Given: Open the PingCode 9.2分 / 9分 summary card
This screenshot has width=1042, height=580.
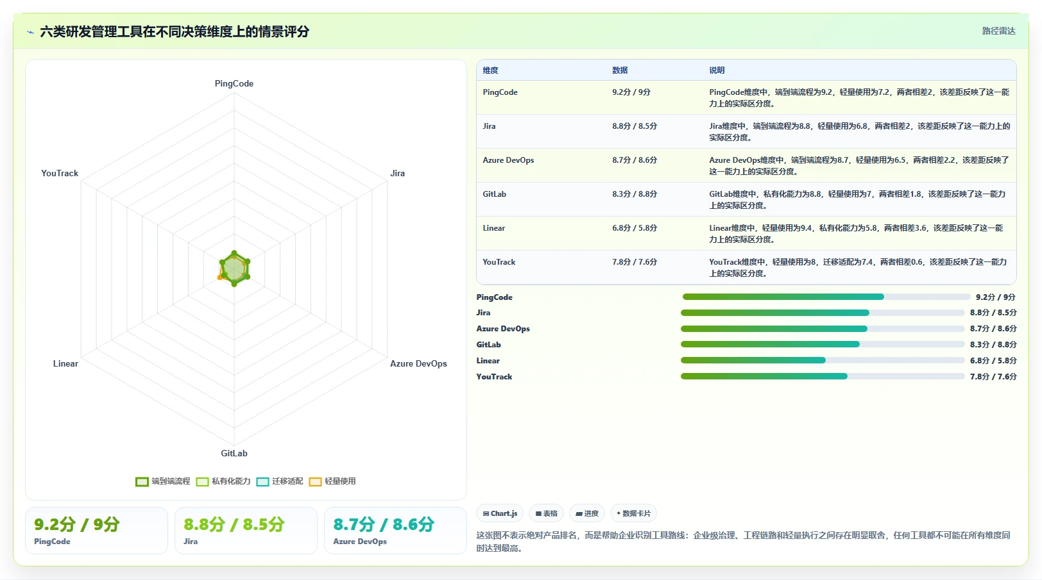Looking at the screenshot, I should (96, 531).
